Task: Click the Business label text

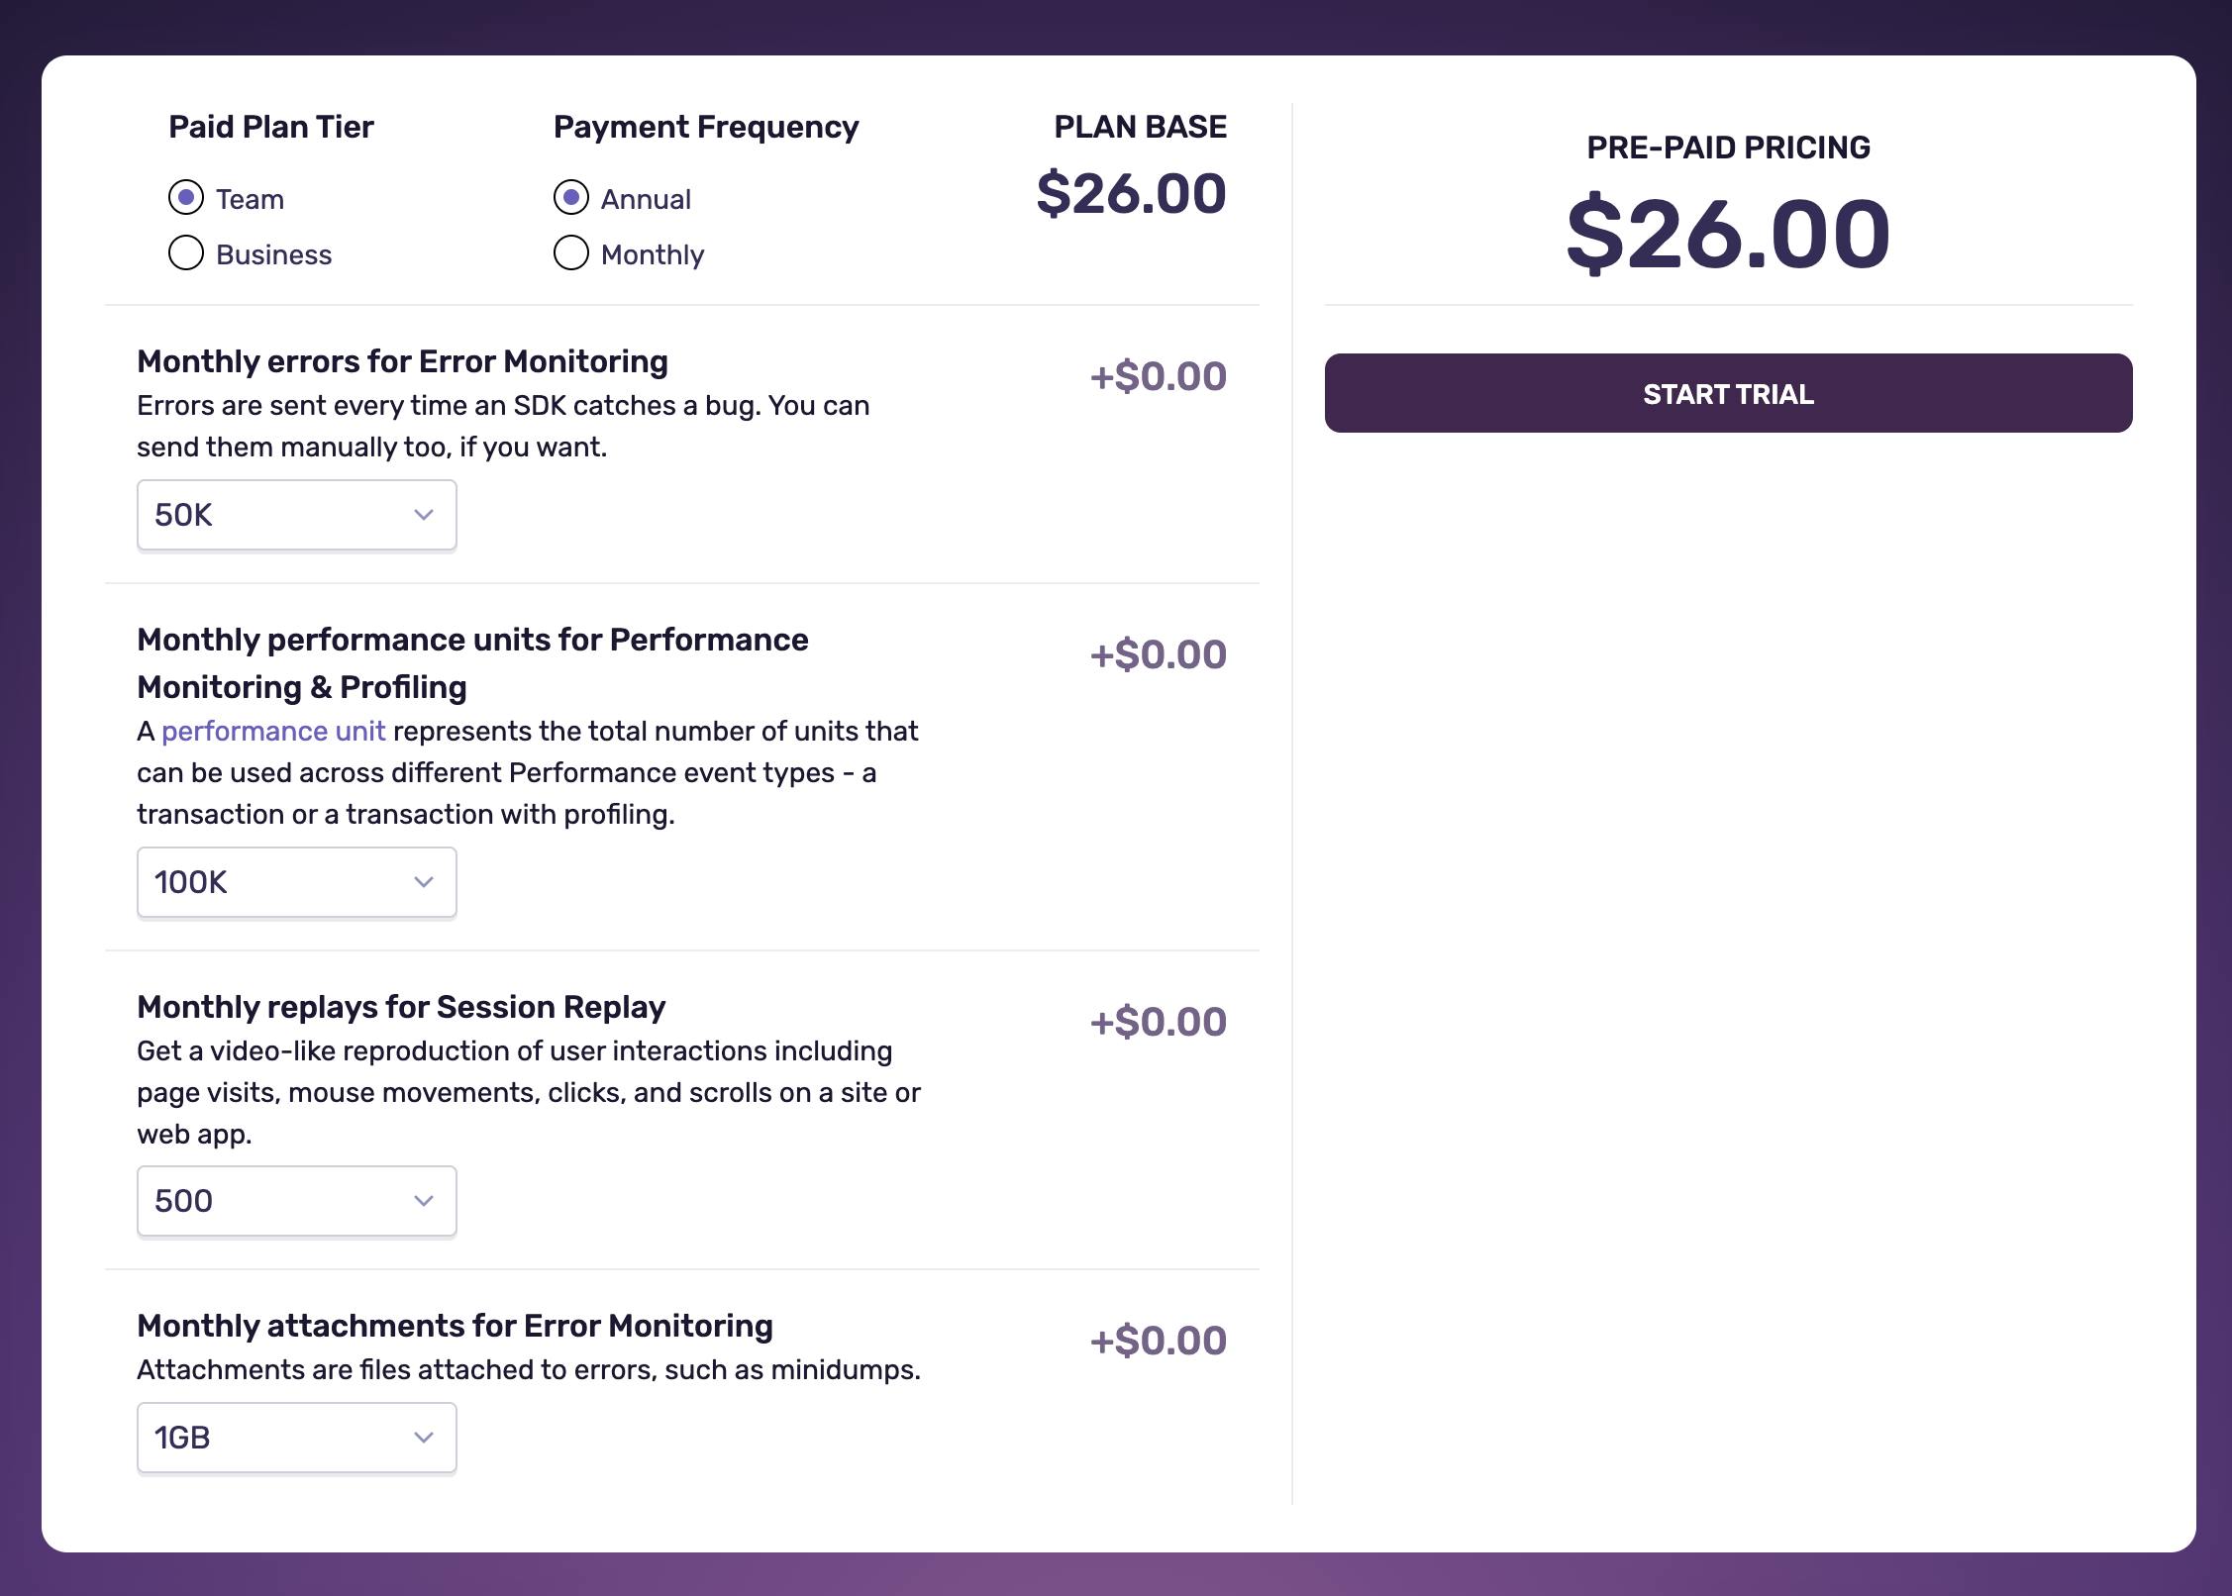Action: pyautogui.click(x=273, y=255)
